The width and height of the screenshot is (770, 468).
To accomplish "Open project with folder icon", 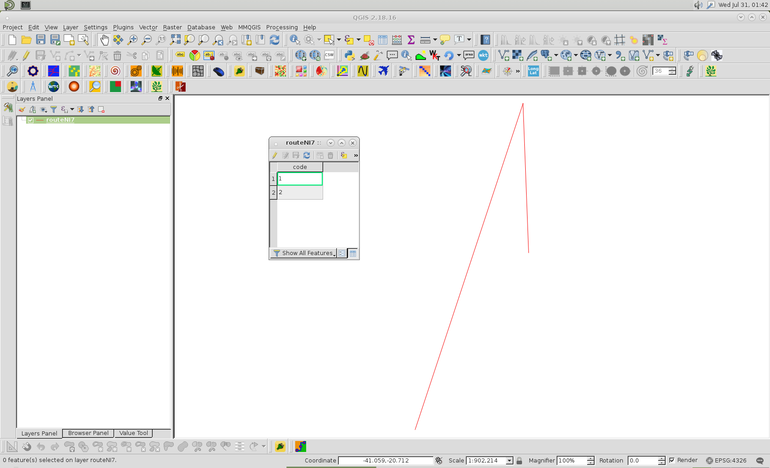I will 27,40.
